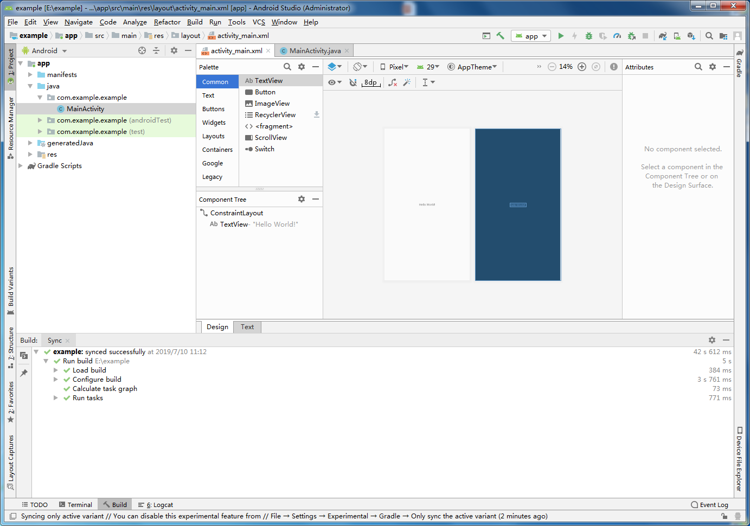Clear all constraints icon
Screen dimensions: 750x526
(x=393, y=82)
